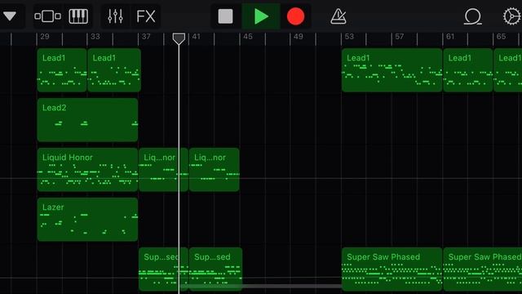Select the Liq...nor region starting at bar 37
522x294 pixels.
163,169
